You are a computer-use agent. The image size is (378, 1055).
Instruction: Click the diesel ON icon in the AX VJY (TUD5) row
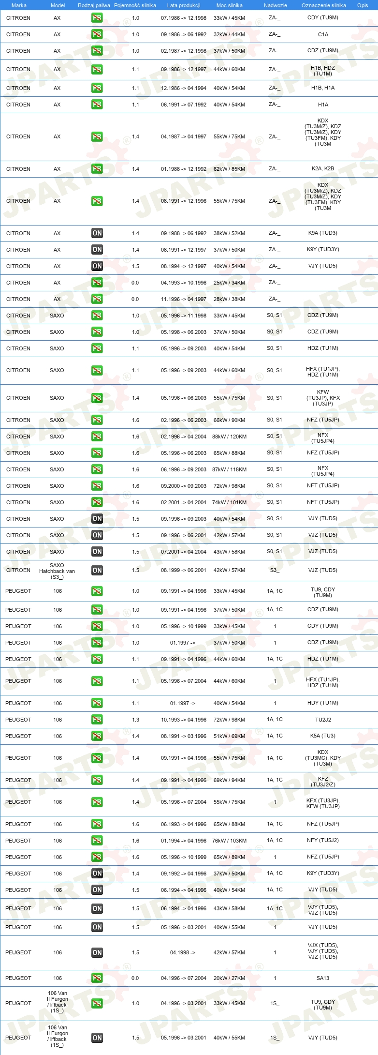pos(97,266)
